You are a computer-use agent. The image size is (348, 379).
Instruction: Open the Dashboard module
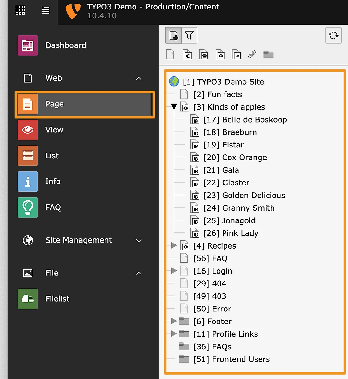click(x=65, y=45)
